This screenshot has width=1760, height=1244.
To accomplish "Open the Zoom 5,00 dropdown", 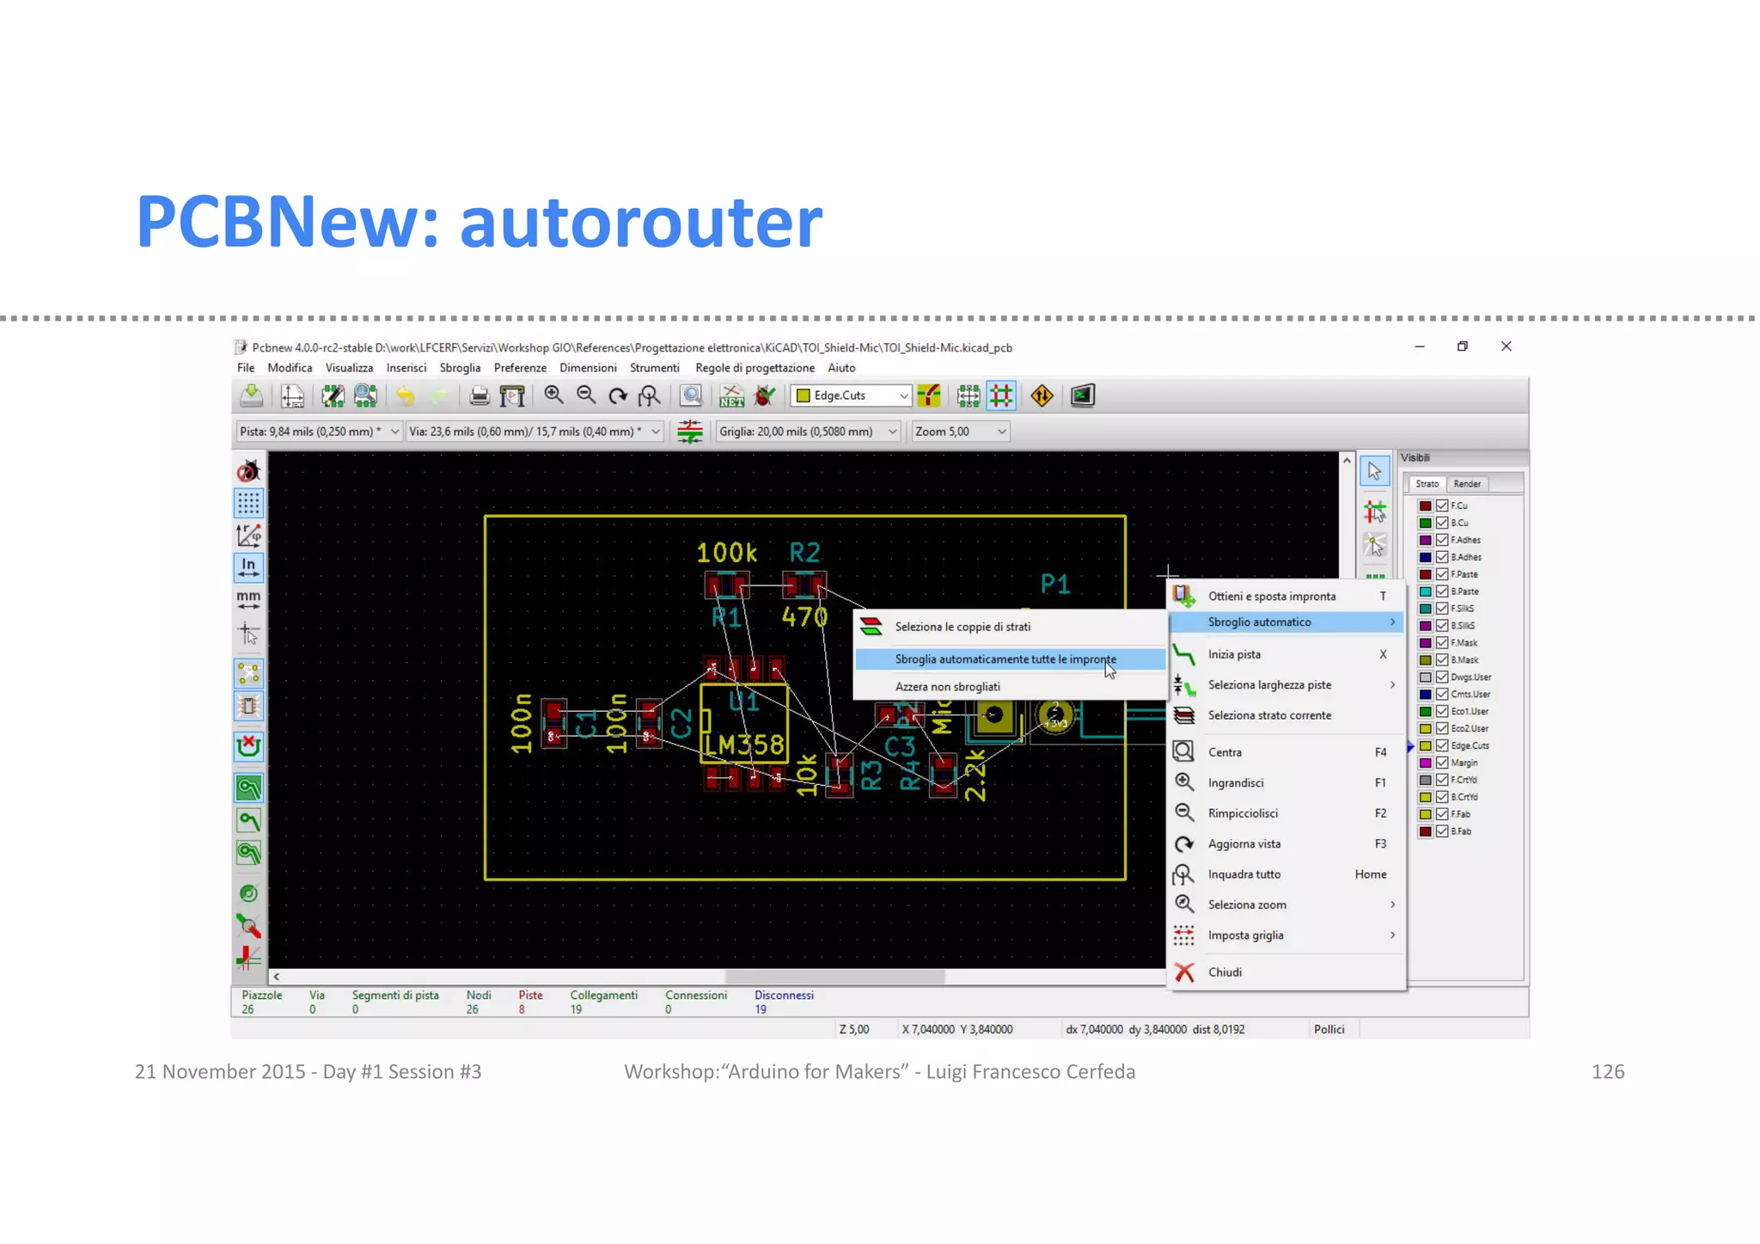I will point(960,432).
